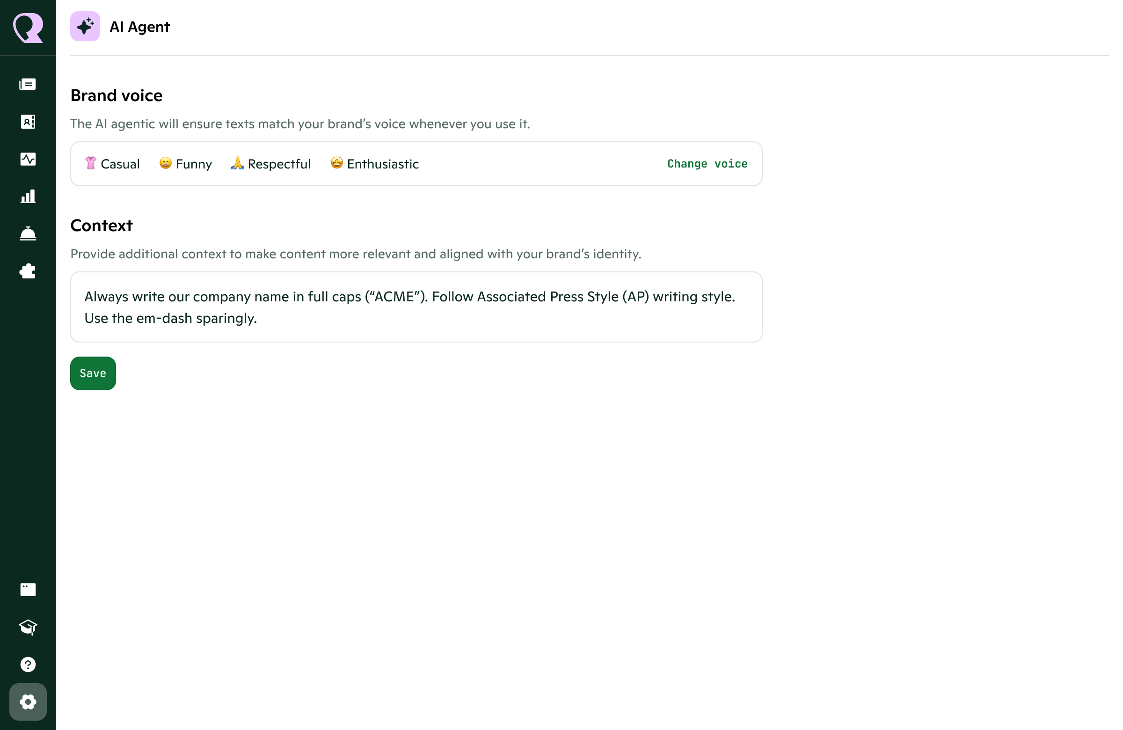This screenshot has width=1123, height=730.
Task: Click the AI Agent page title
Action: click(x=139, y=27)
